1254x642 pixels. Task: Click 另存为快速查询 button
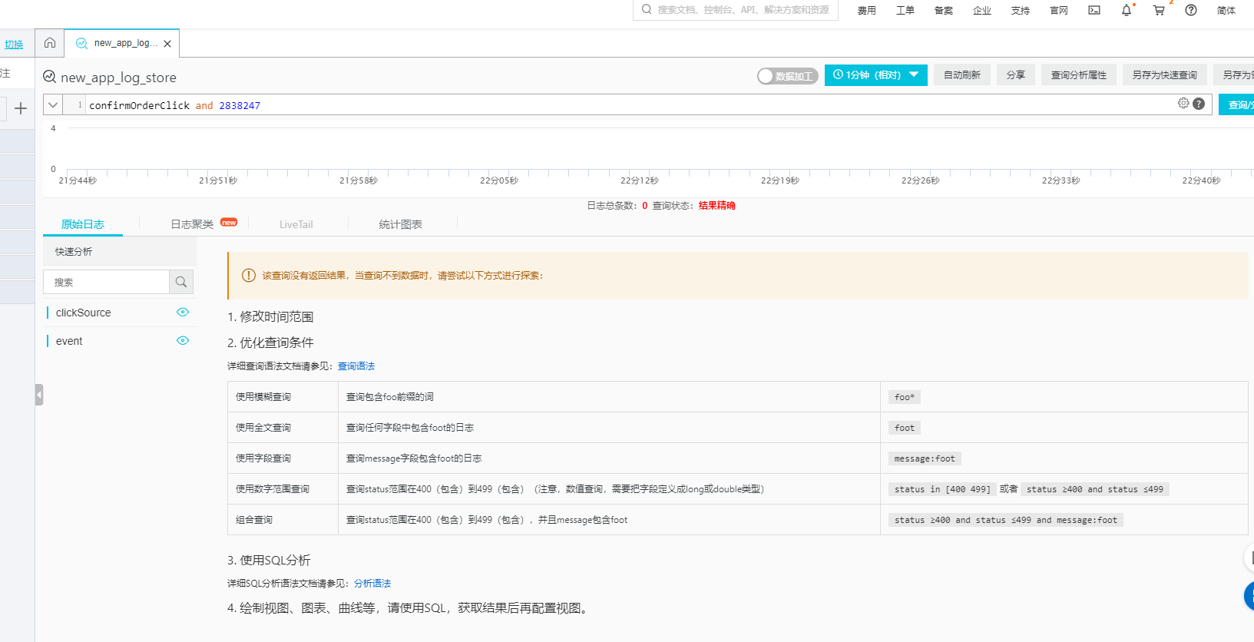tap(1165, 75)
